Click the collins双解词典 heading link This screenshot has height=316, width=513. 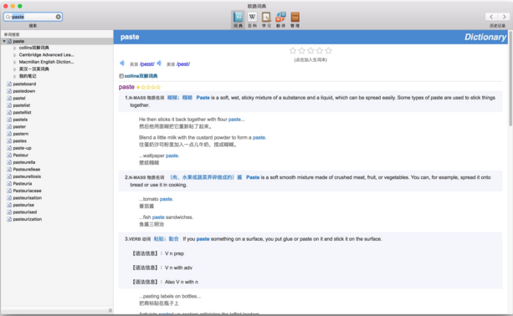[x=141, y=76]
